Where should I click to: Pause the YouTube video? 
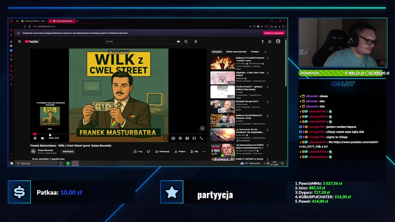point(35,138)
